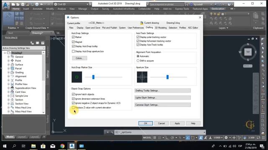Open the Open and Save tab
The height and width of the screenshot is (150, 268).
(93, 28)
